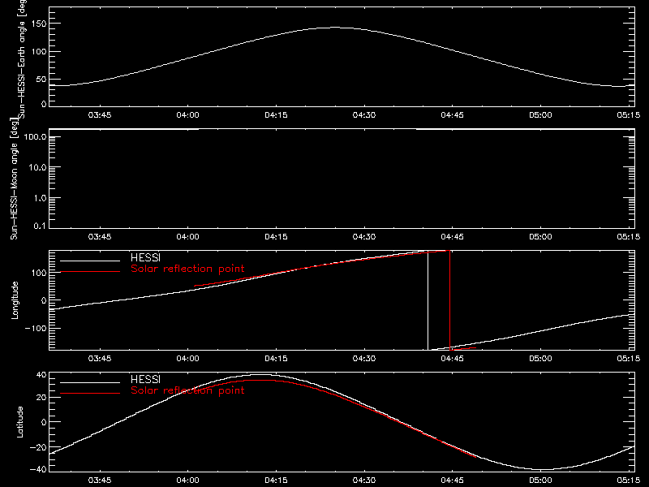Screen dimensions: 649x487
Task: Click 100 tick on Longitude axis
Action: click(39, 273)
